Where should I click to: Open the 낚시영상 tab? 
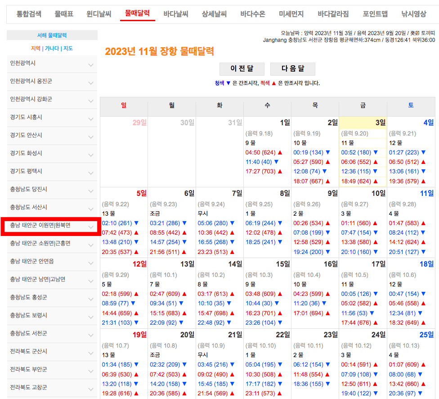414,14
